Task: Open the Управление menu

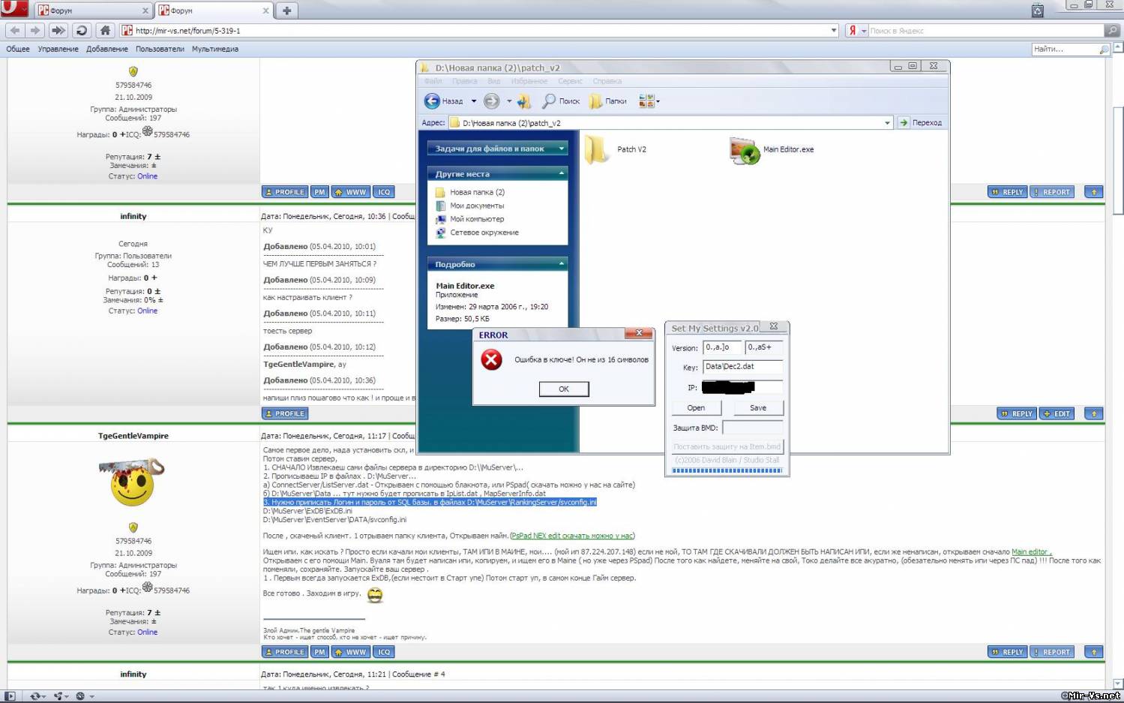Action: (58, 50)
